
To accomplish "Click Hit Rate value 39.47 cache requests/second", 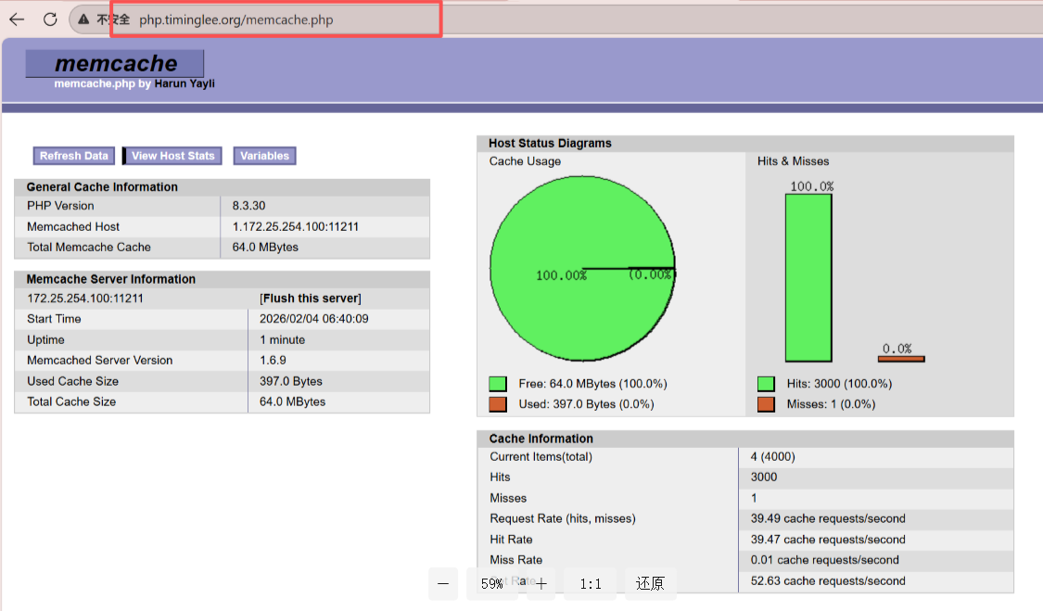I will pos(828,539).
